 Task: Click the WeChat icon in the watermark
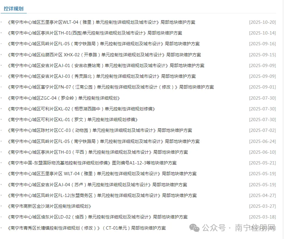[195, 229]
